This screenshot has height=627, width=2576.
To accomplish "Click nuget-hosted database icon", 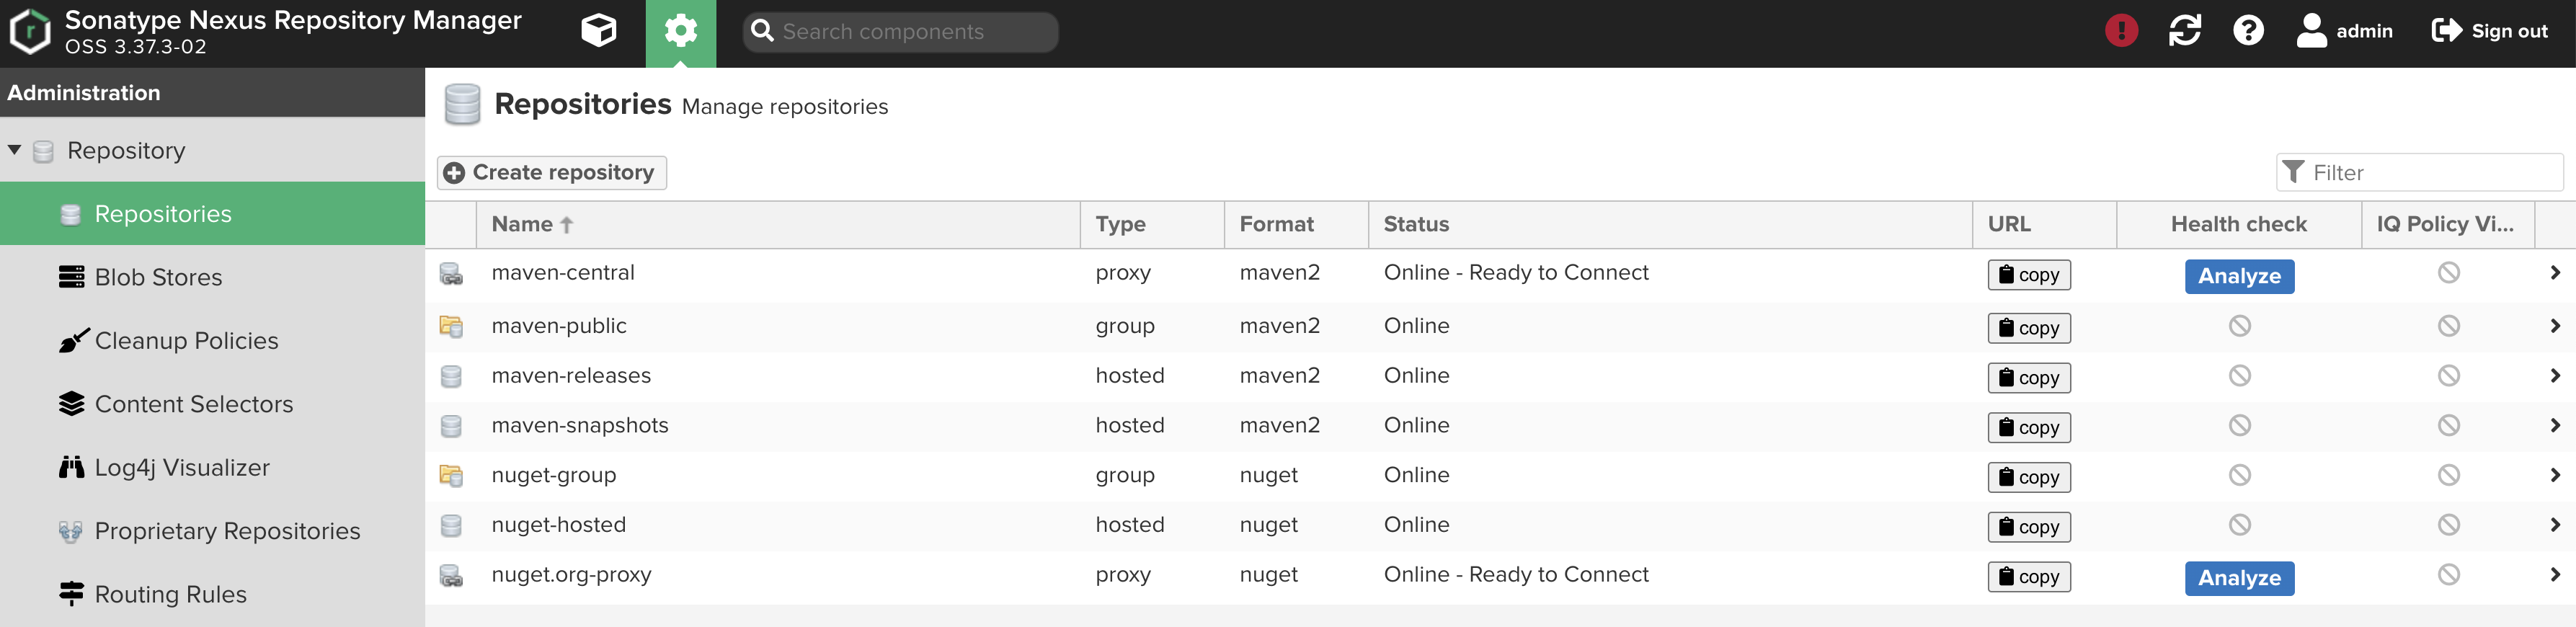I will 451,525.
